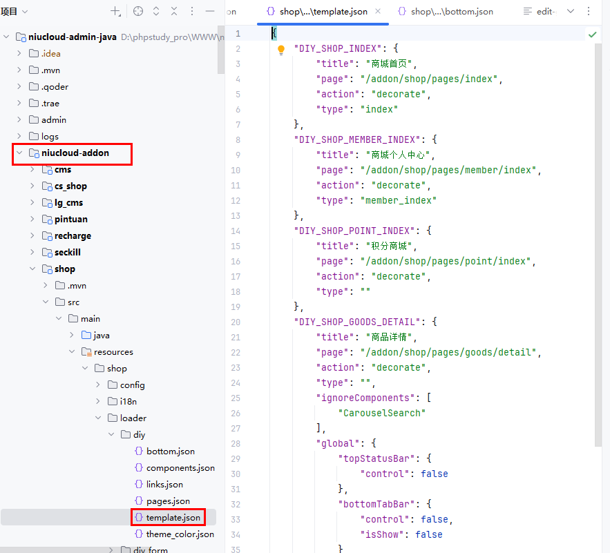Open project panel options three-dot menu
This screenshot has height=553, width=610.
[x=192, y=12]
